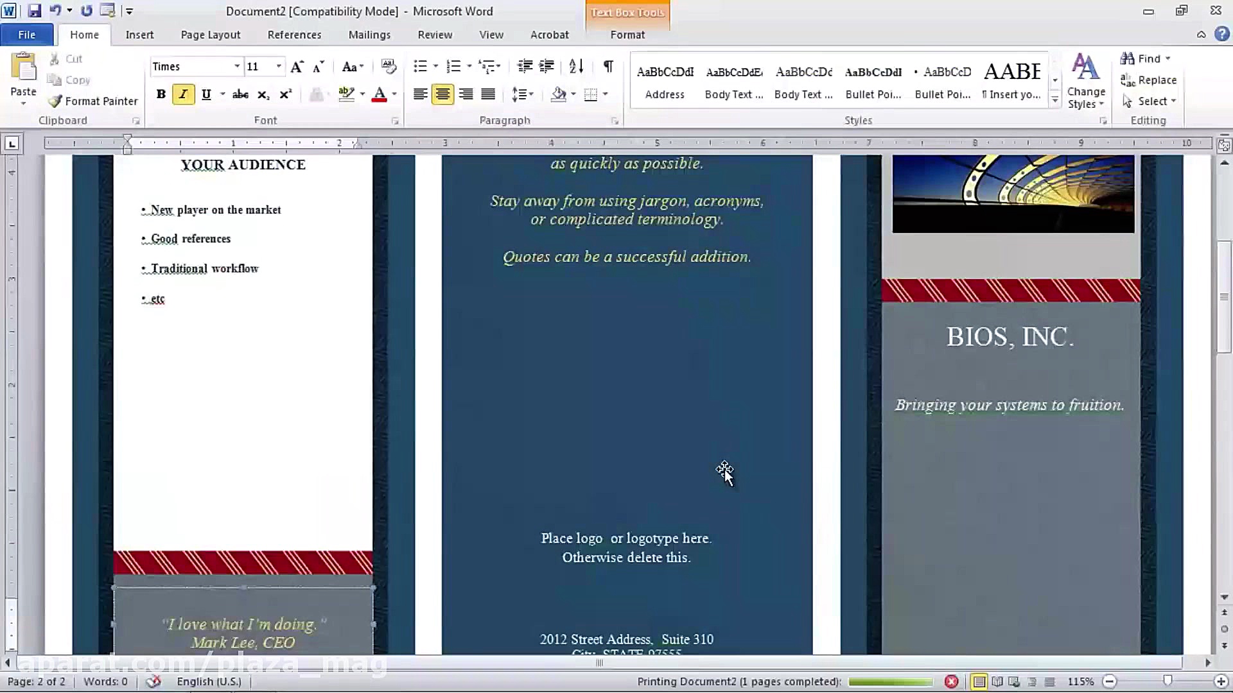The height and width of the screenshot is (693, 1233).
Task: Click the Justify alignment icon
Action: [x=488, y=95]
